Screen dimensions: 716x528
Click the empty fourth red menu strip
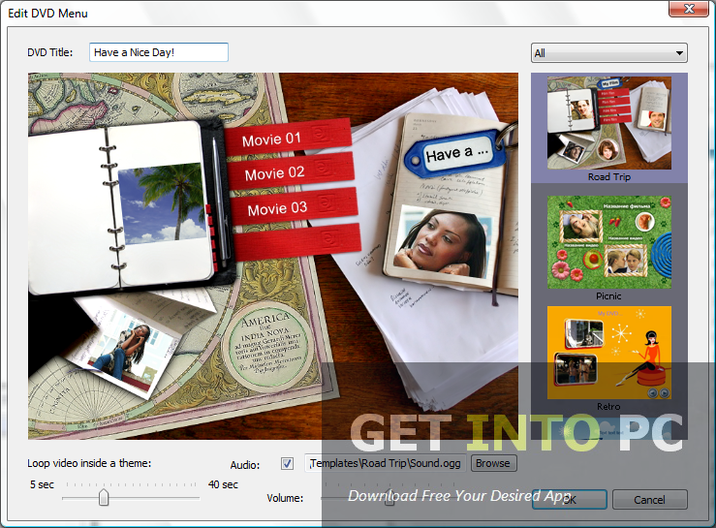click(296, 242)
